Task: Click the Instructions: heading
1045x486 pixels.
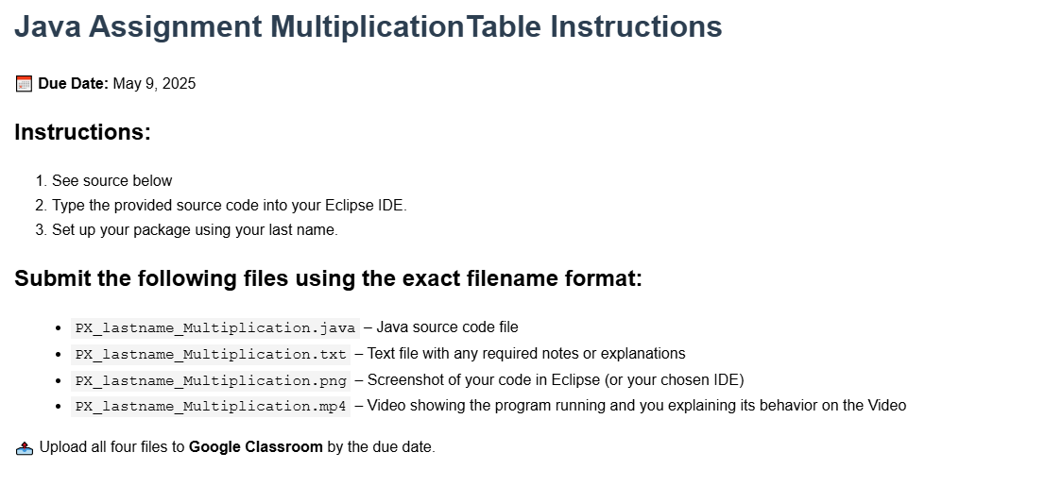Action: coord(82,132)
